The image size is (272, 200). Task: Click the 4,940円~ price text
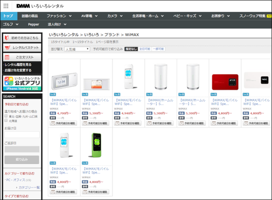128,113
